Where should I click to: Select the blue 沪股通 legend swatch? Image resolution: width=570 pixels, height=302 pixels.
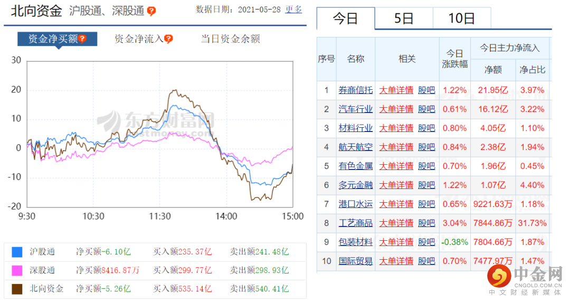[x=17, y=252]
